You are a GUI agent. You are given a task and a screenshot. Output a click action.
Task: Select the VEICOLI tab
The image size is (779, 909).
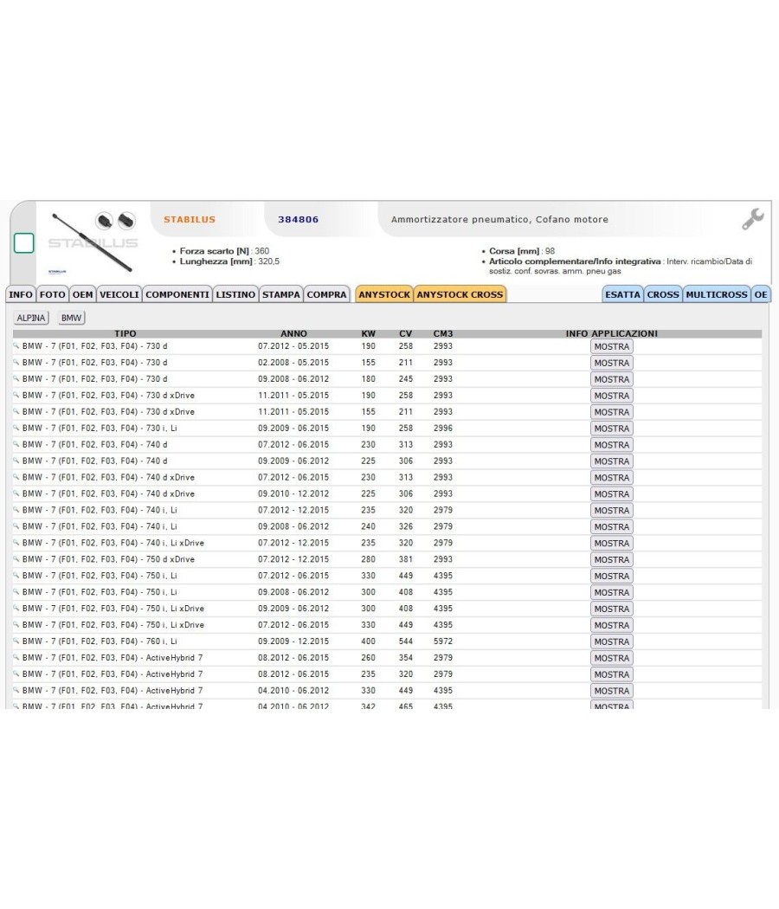pyautogui.click(x=119, y=294)
